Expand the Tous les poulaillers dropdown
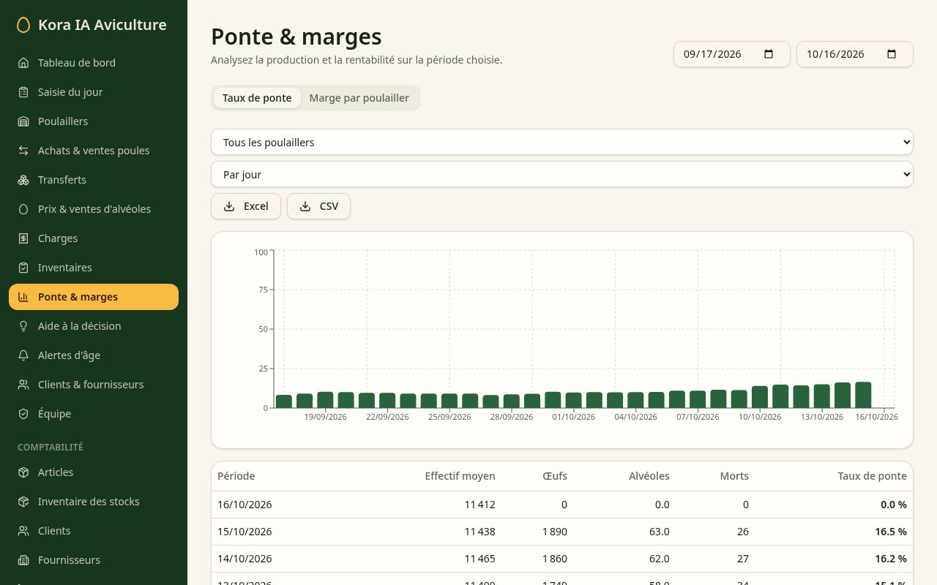This screenshot has width=937, height=585. 562,143
